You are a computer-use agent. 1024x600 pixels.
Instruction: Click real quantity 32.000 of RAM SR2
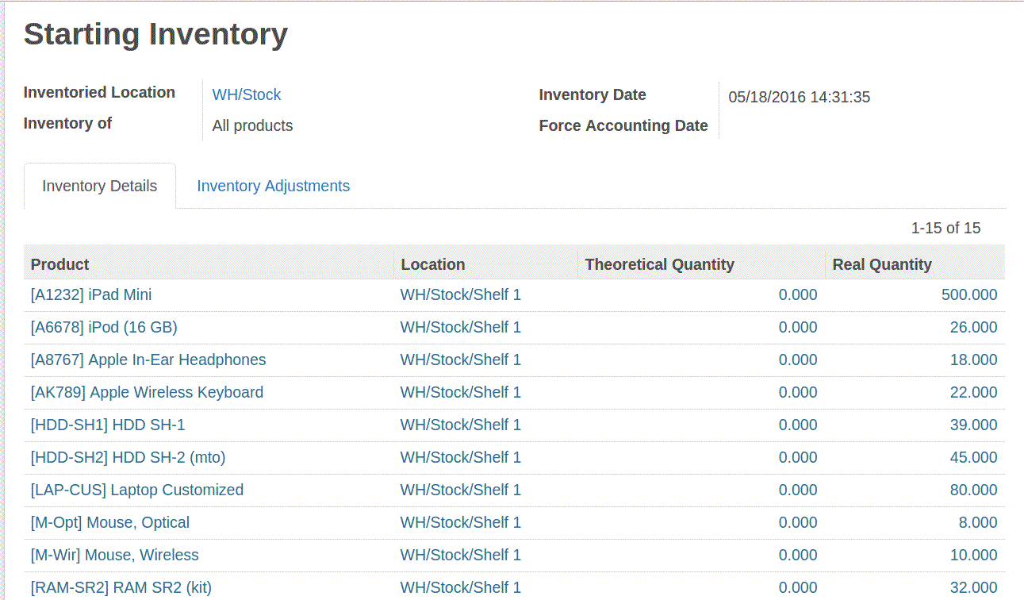[x=973, y=588]
